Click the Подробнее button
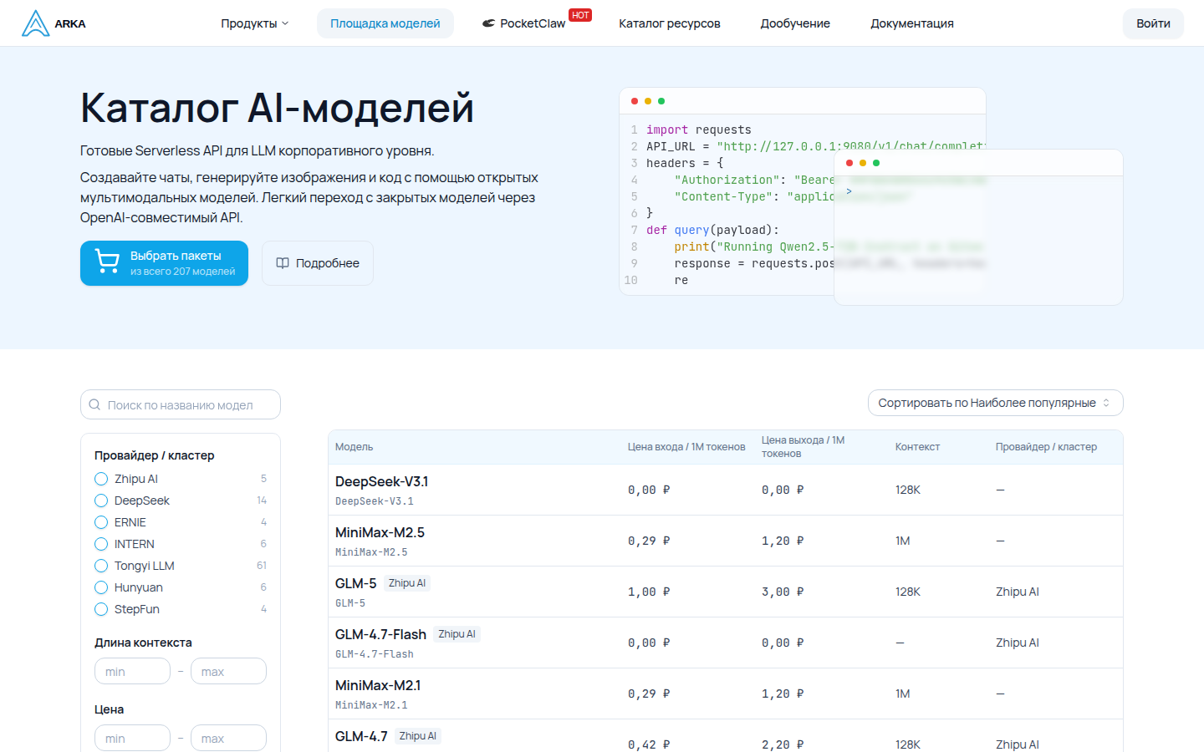1204x752 pixels. [318, 263]
